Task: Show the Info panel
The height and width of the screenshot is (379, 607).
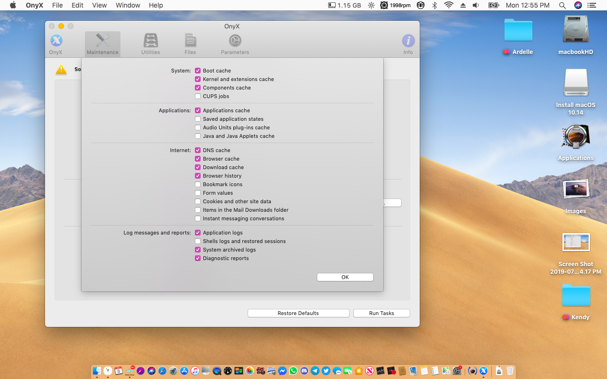Action: click(408, 44)
